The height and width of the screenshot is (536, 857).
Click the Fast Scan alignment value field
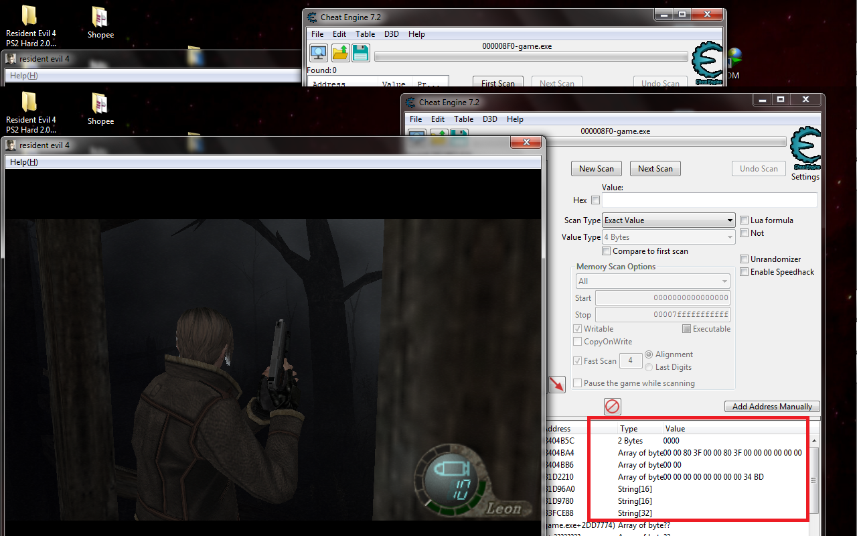tap(631, 360)
